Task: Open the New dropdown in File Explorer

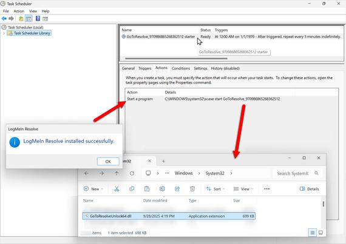Action: pyautogui.click(x=93, y=189)
